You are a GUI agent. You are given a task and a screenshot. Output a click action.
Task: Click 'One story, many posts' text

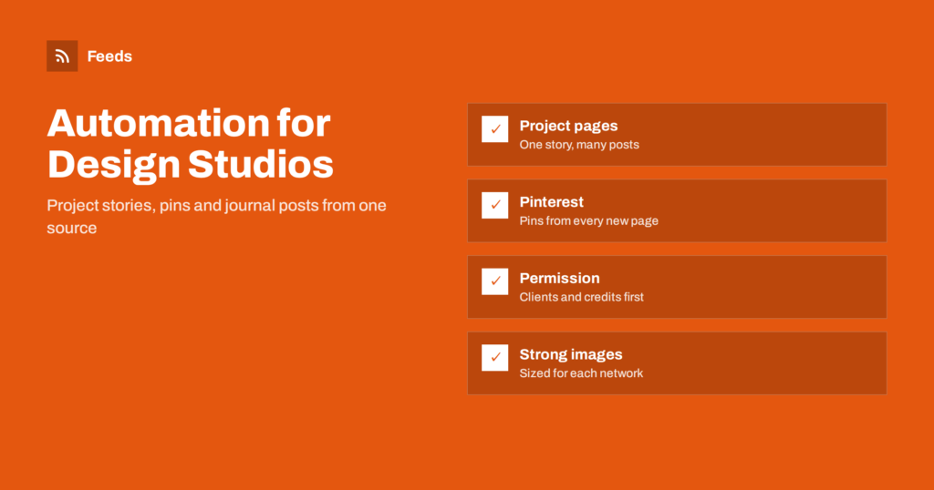pos(579,145)
